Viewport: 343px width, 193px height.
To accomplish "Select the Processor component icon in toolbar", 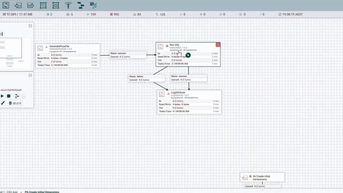I will tap(6, 5).
